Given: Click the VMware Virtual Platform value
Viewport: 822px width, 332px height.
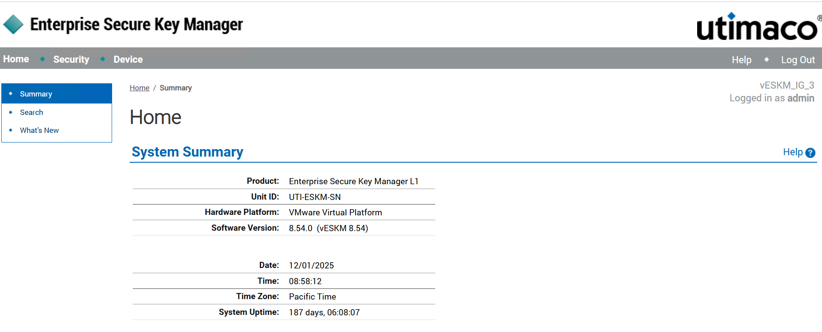Looking at the screenshot, I should point(335,212).
